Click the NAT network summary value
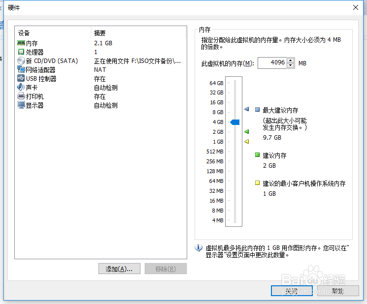This screenshot has width=367, height=304. (x=100, y=70)
